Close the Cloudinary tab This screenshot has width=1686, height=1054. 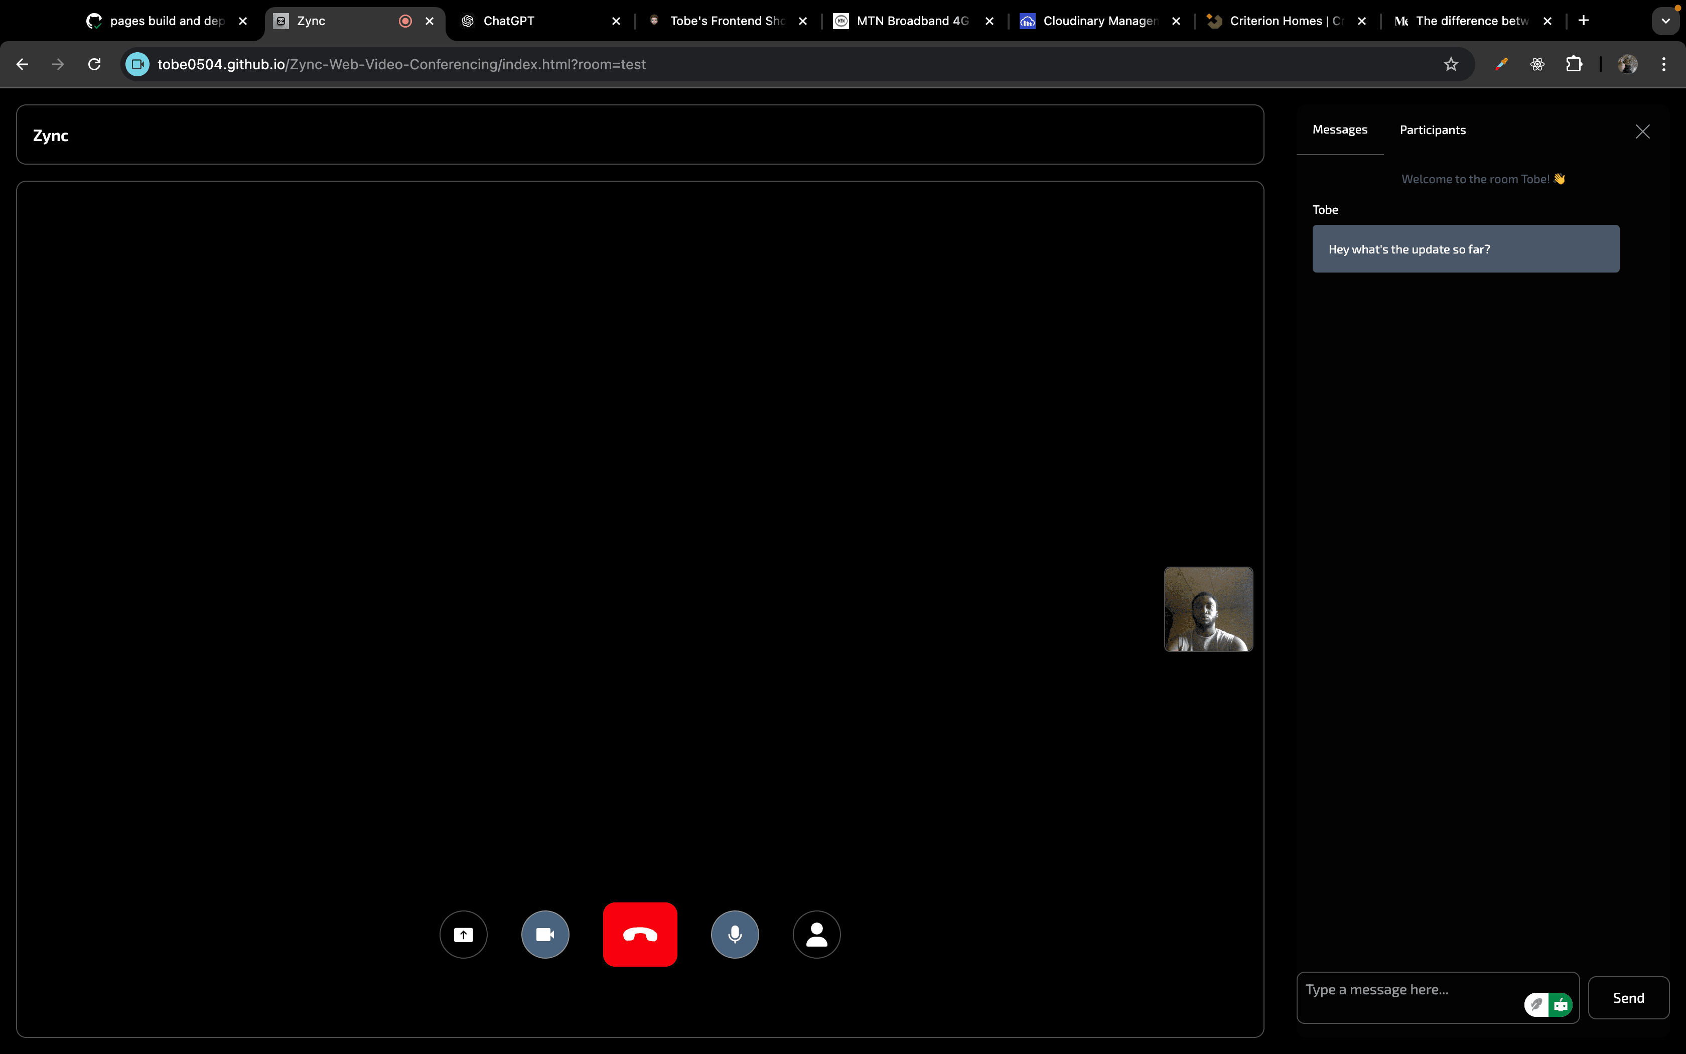pos(1176,21)
